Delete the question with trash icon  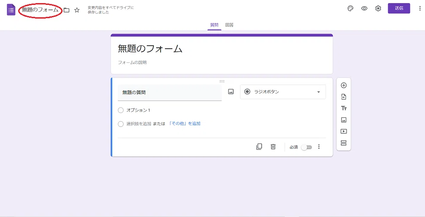click(x=273, y=147)
